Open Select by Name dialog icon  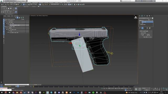click(x=18, y=4)
